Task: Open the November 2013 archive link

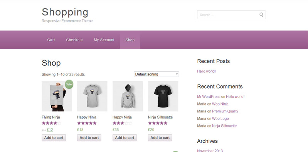Action: tap(210, 150)
